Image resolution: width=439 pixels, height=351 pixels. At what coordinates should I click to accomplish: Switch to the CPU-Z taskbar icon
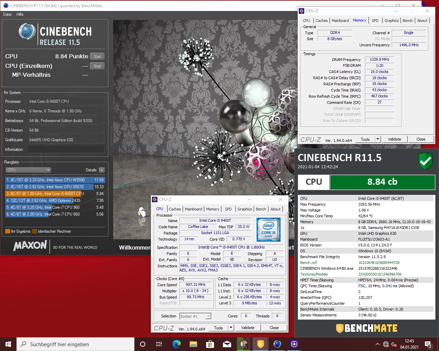(294, 344)
